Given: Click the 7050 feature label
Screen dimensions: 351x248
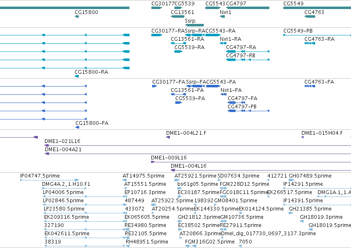Looking at the screenshot, I should pyautogui.click(x=245, y=242).
